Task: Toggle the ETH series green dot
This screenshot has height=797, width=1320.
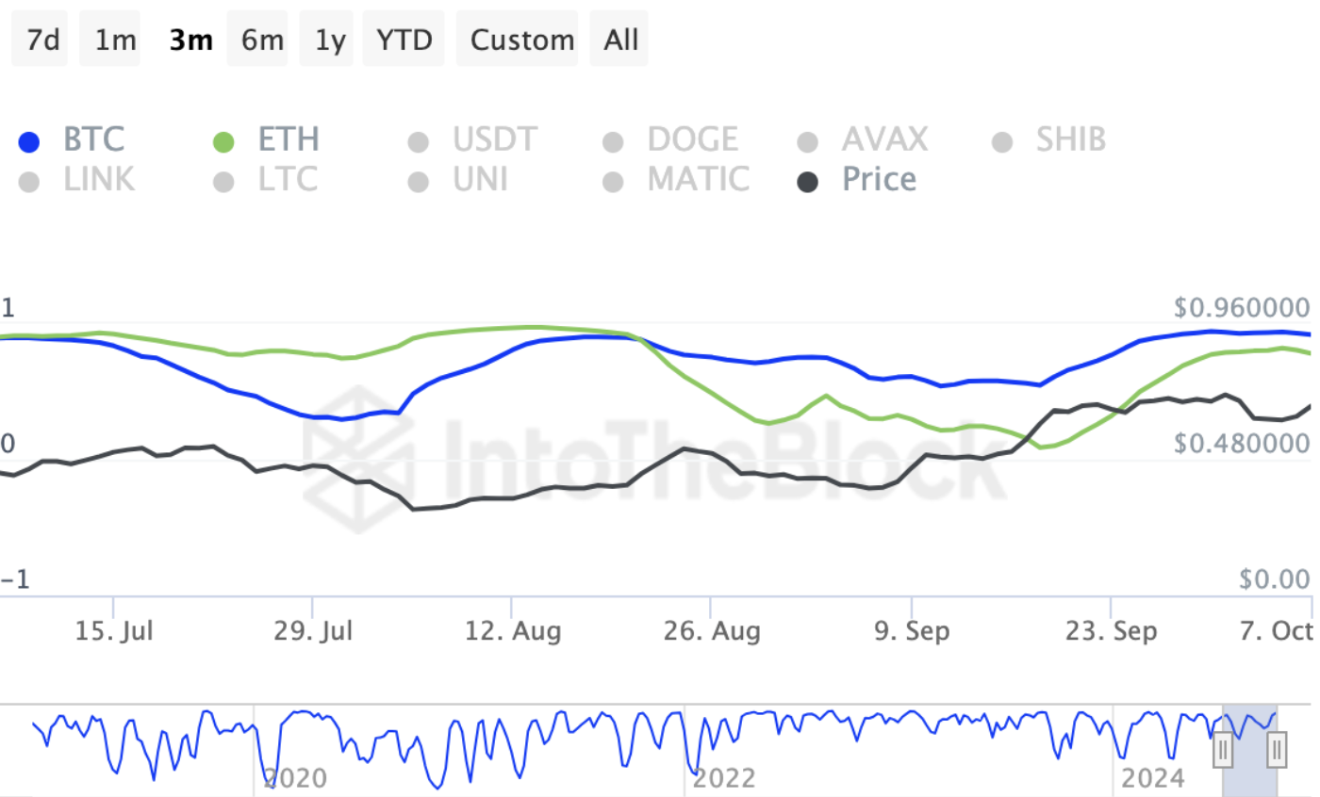Action: tap(223, 142)
